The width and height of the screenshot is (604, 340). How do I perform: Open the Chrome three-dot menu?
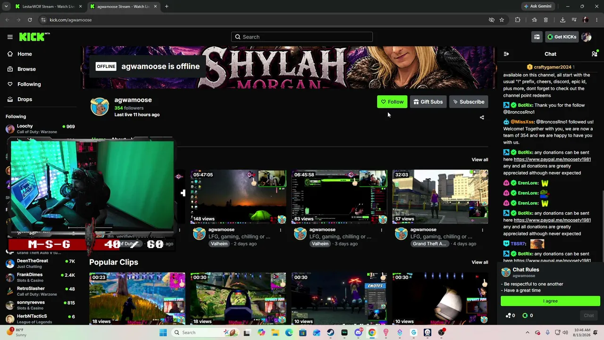pyautogui.click(x=596, y=20)
